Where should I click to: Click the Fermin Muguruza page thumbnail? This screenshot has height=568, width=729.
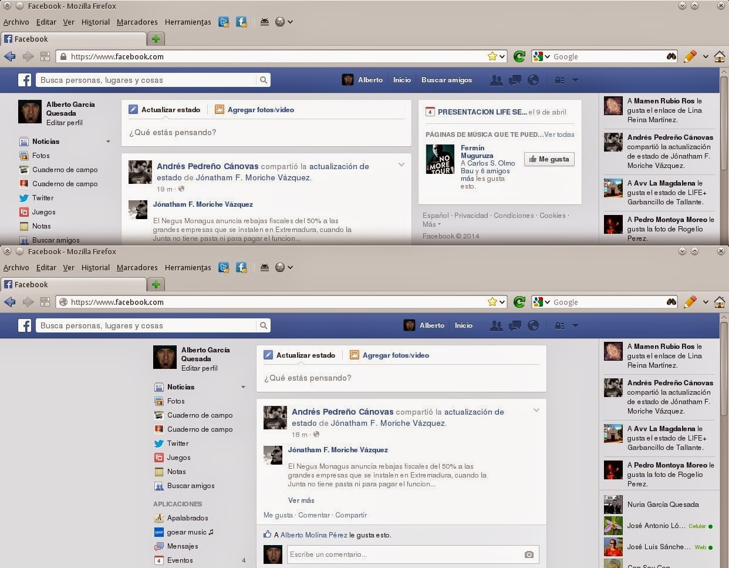[x=440, y=159]
